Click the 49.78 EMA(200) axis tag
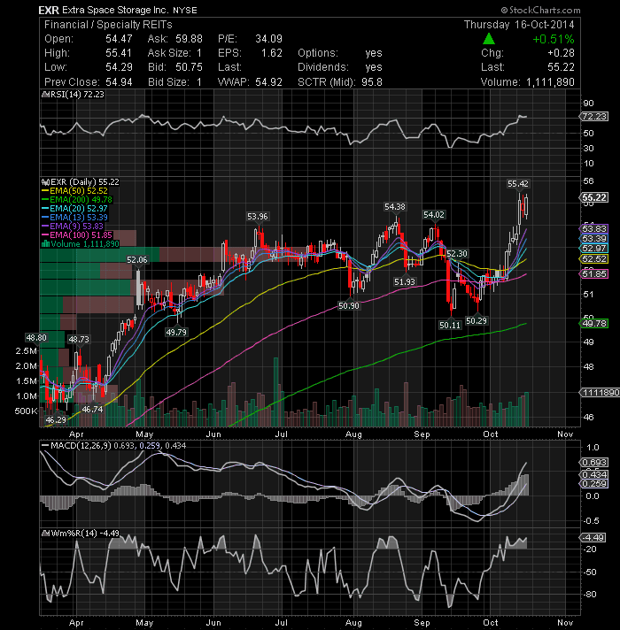This screenshot has height=630, width=620. [x=593, y=324]
